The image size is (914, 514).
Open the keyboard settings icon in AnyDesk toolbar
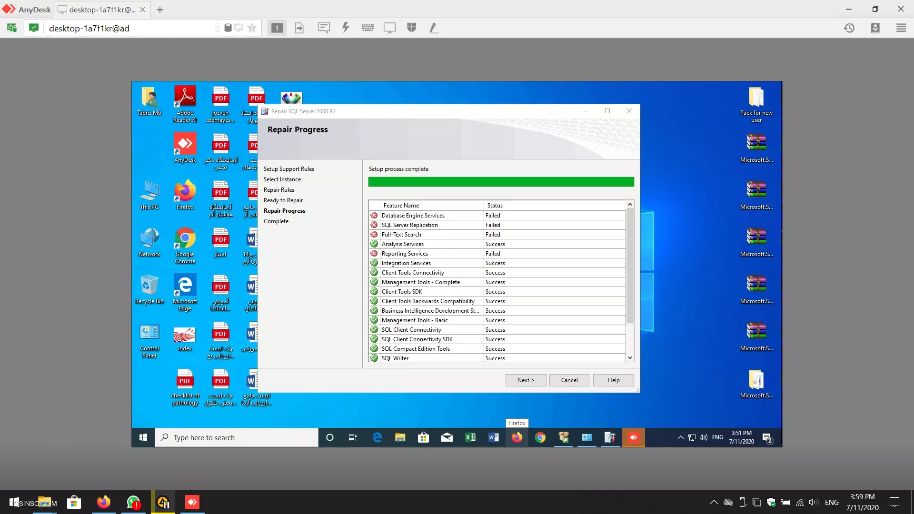pyautogui.click(x=368, y=28)
